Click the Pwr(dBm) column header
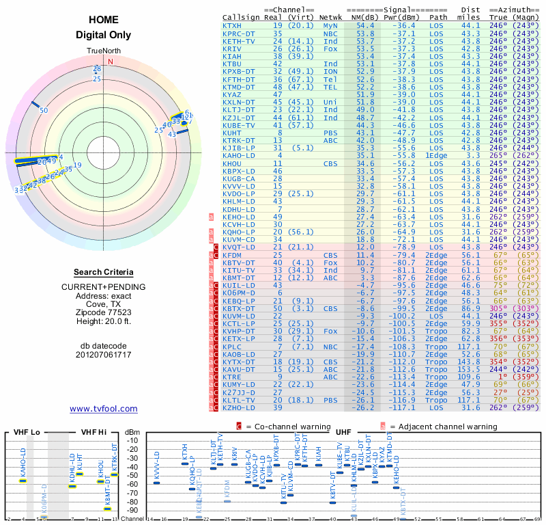The width and height of the screenshot is (546, 525). click(x=401, y=18)
